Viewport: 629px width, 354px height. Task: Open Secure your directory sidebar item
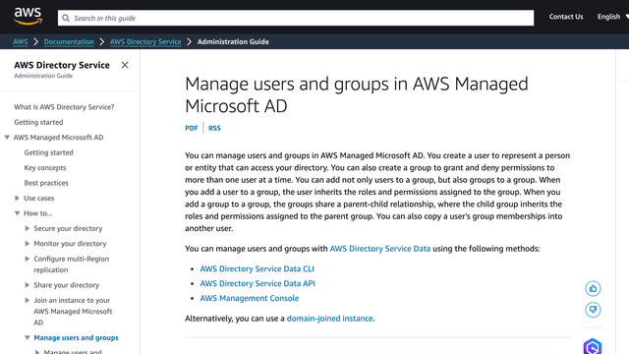[68, 228]
